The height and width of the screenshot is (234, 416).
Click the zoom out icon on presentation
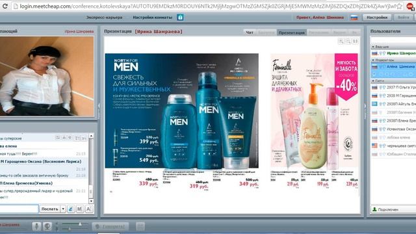(348, 41)
